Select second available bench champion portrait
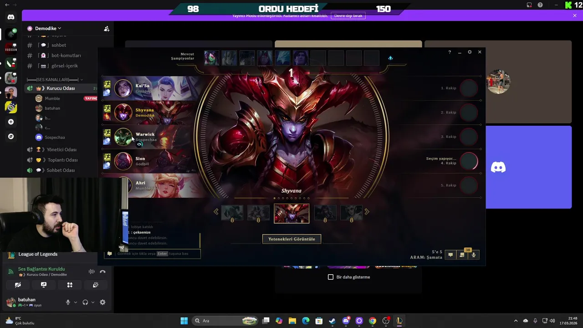 coord(229,58)
